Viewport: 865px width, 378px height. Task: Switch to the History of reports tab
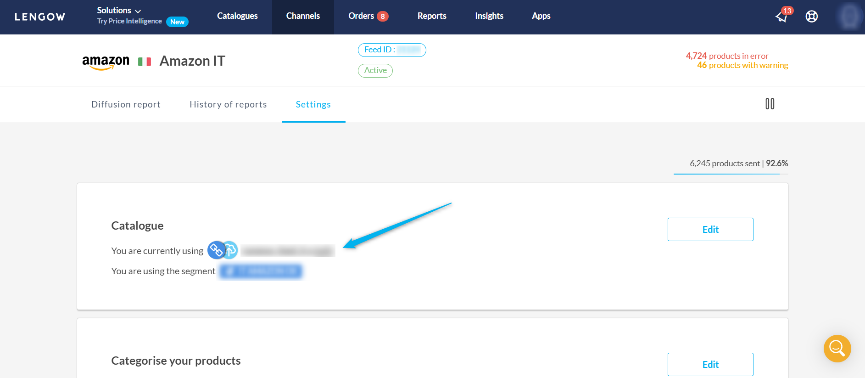(228, 104)
